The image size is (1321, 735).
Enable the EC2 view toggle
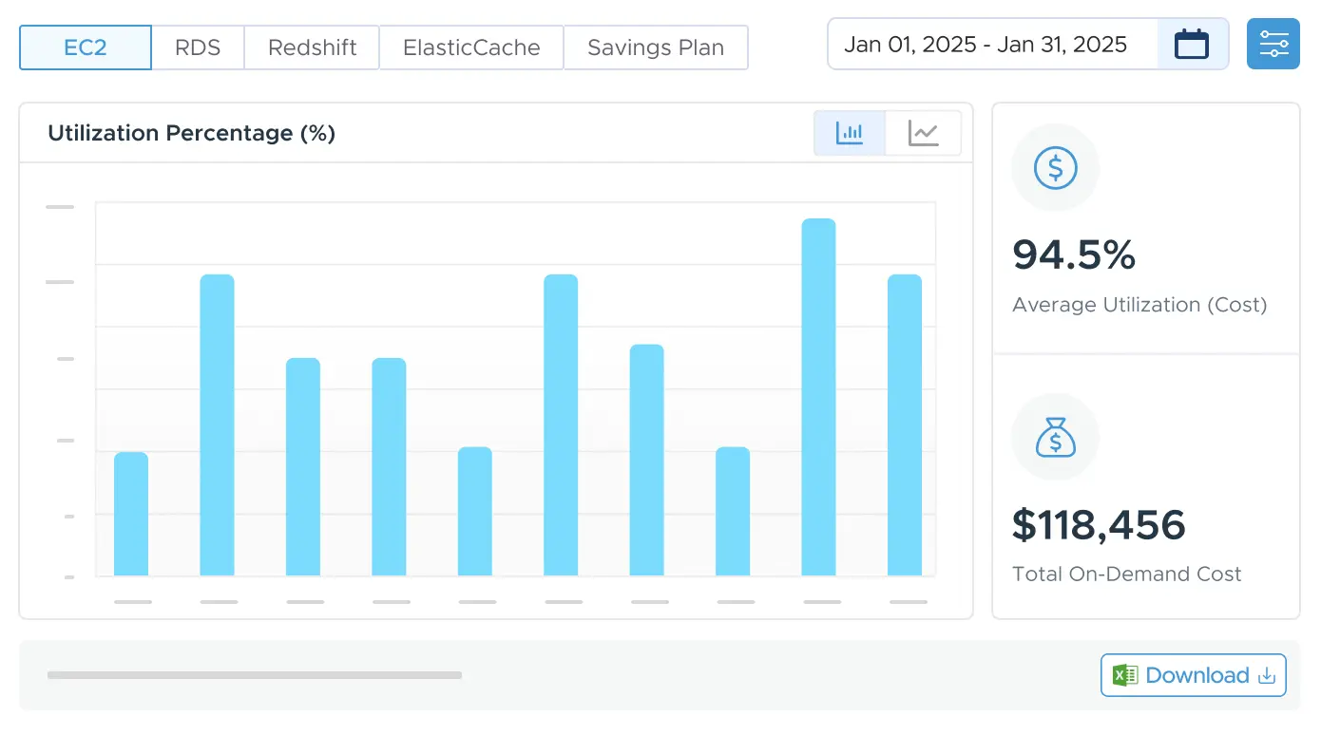85,47
